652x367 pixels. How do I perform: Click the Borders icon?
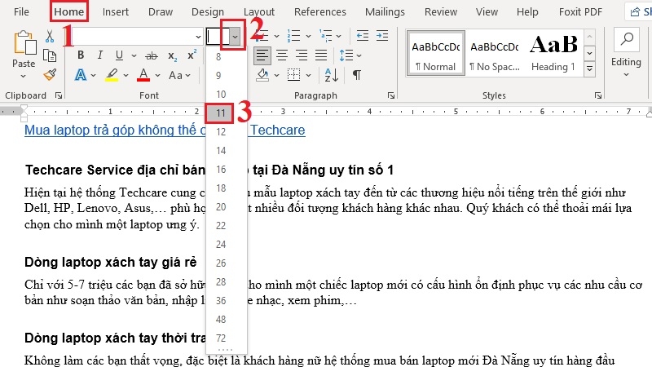pyautogui.click(x=293, y=75)
